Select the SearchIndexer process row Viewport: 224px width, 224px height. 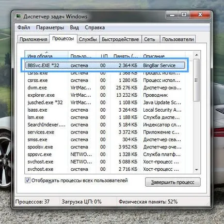(x=105, y=125)
